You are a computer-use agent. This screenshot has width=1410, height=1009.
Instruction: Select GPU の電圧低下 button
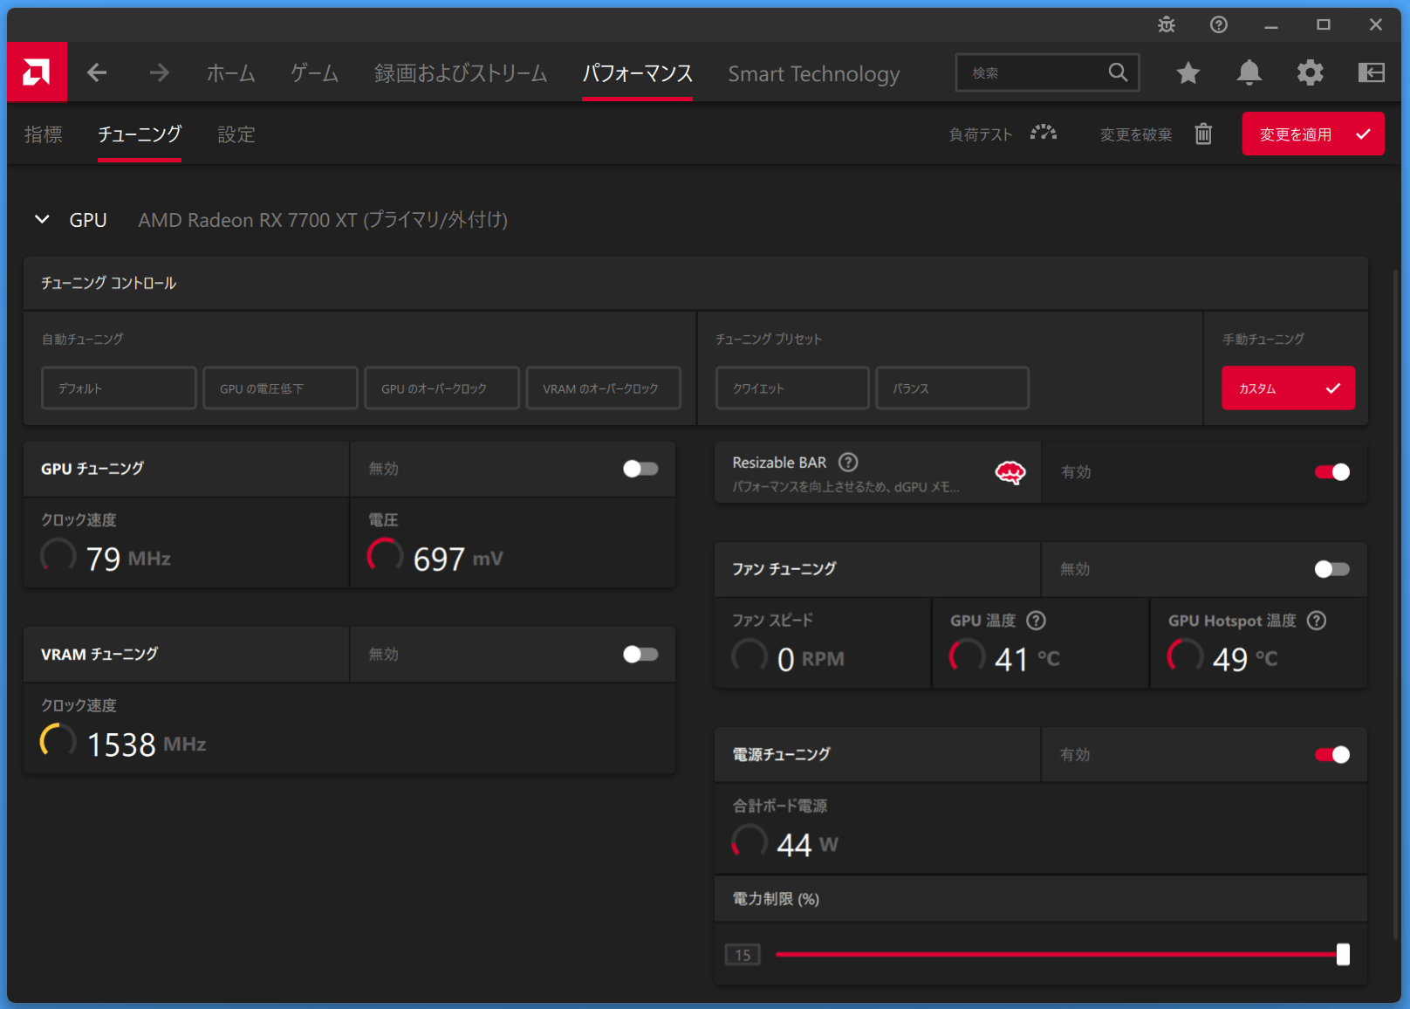(280, 388)
